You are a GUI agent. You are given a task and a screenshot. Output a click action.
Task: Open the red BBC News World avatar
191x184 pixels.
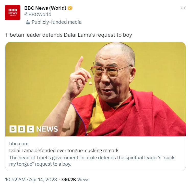pyautogui.click(x=13, y=12)
